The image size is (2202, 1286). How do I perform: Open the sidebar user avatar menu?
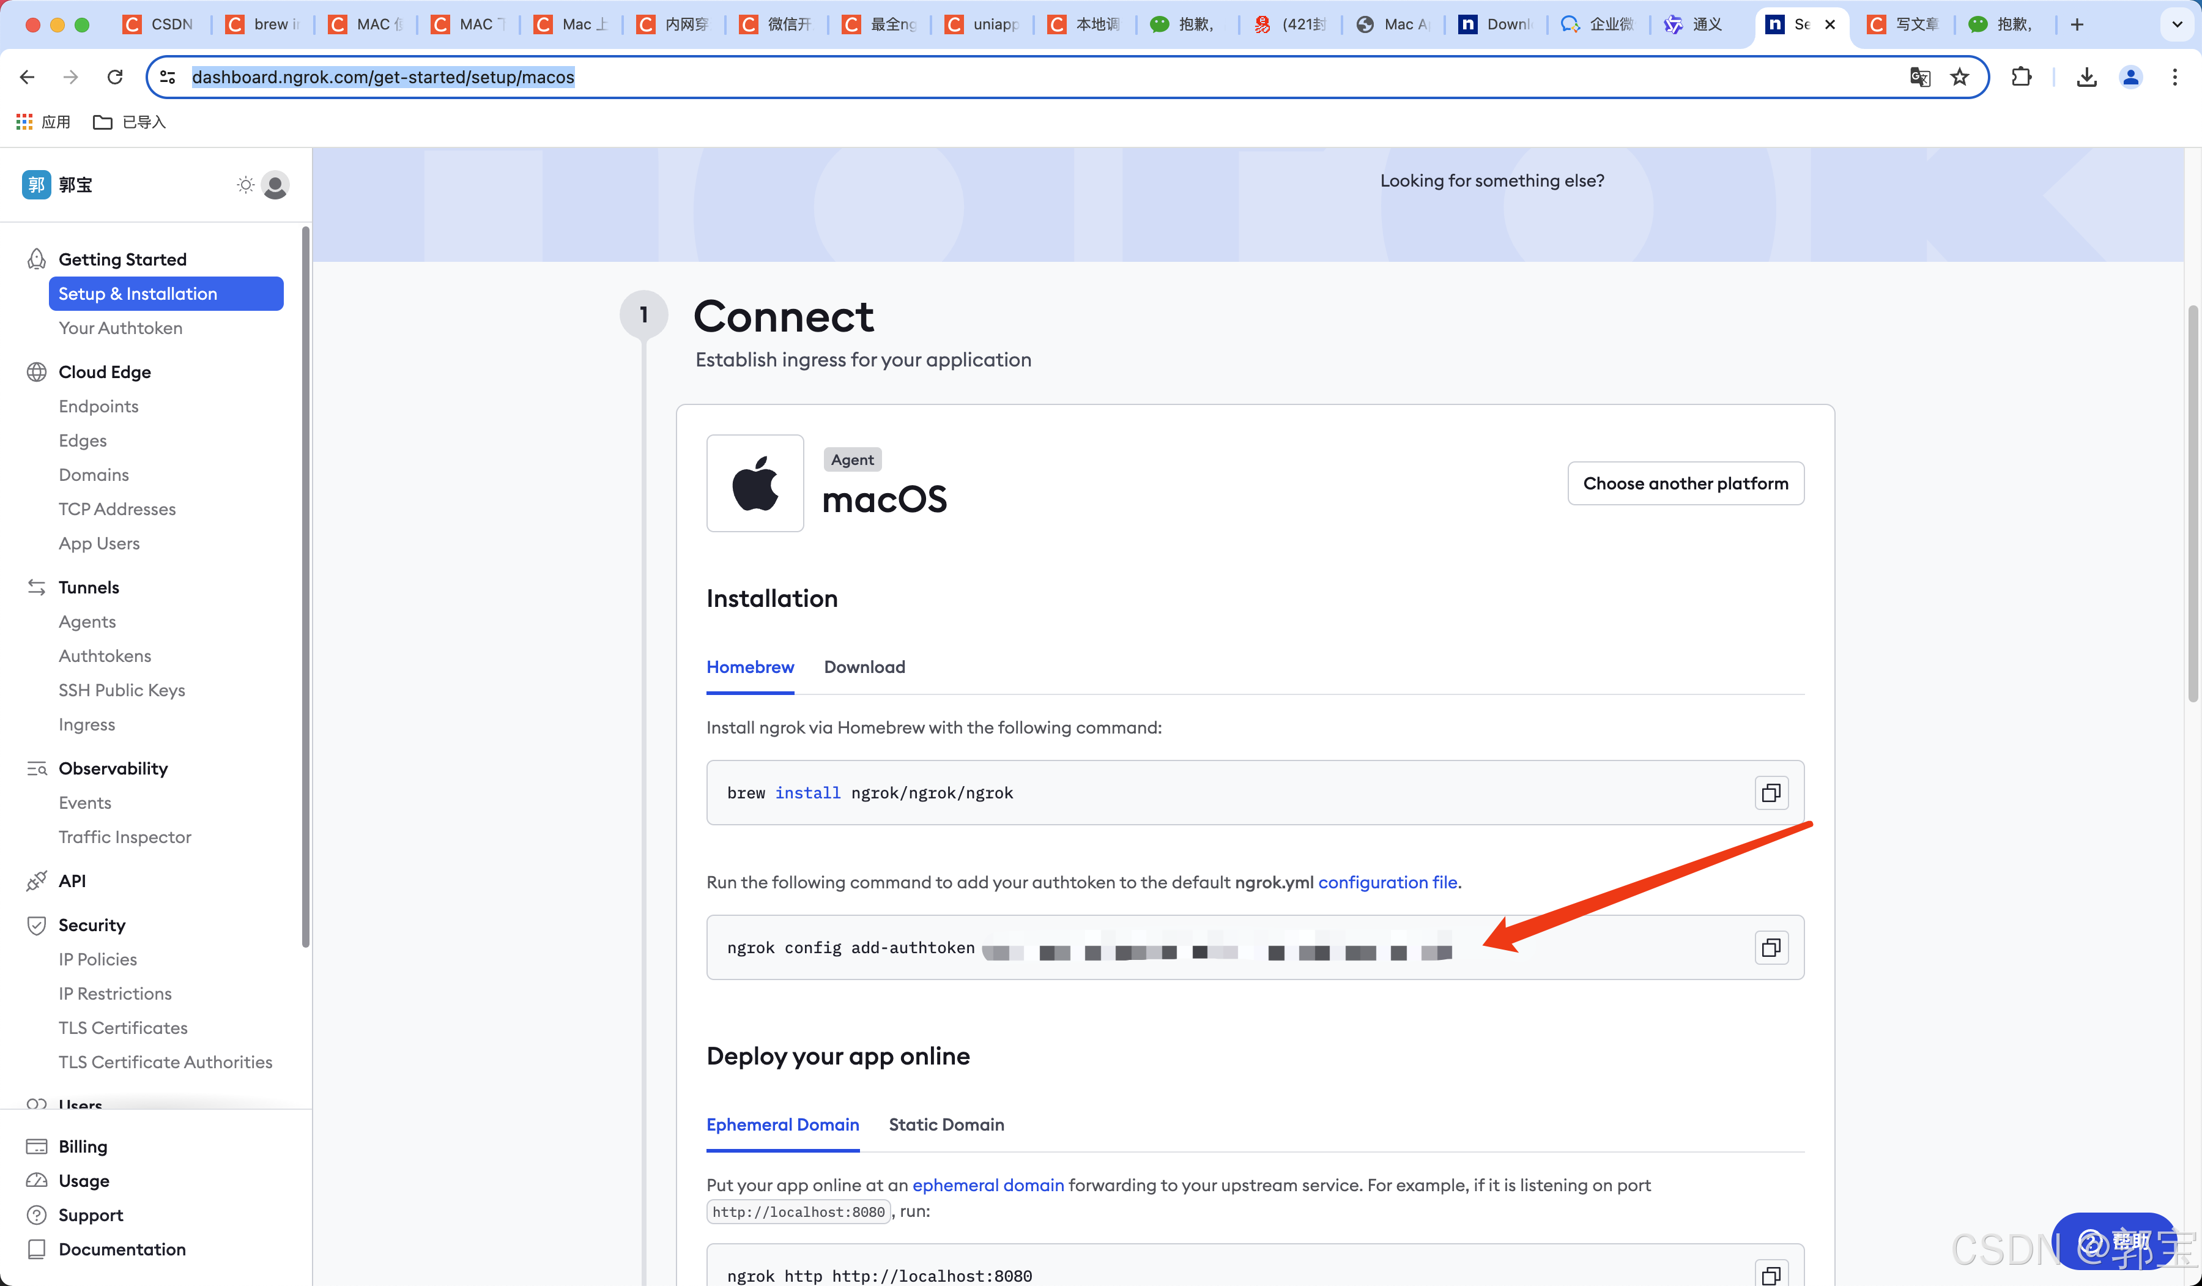[x=275, y=185]
